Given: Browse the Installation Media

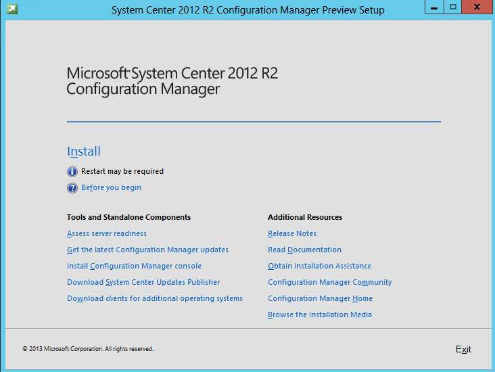Looking at the screenshot, I should [x=320, y=315].
